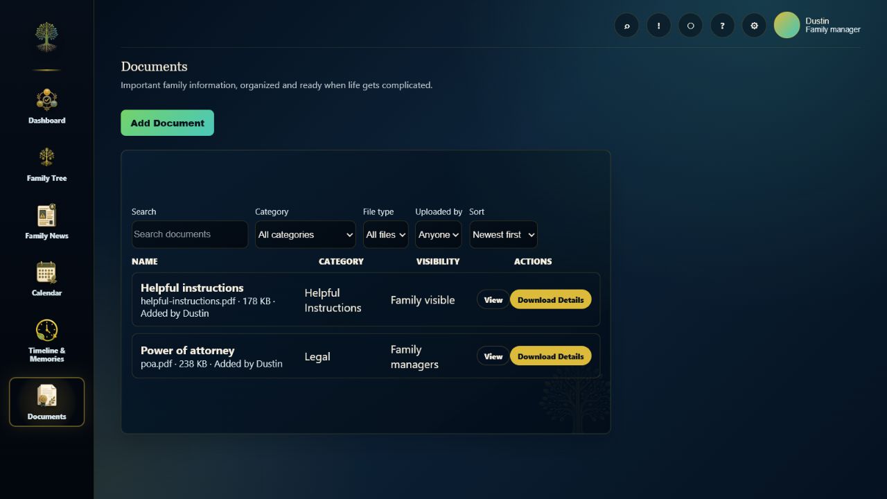Click the family tree logo in the sidebar
Viewport: 887px width, 499px height.
46,37
